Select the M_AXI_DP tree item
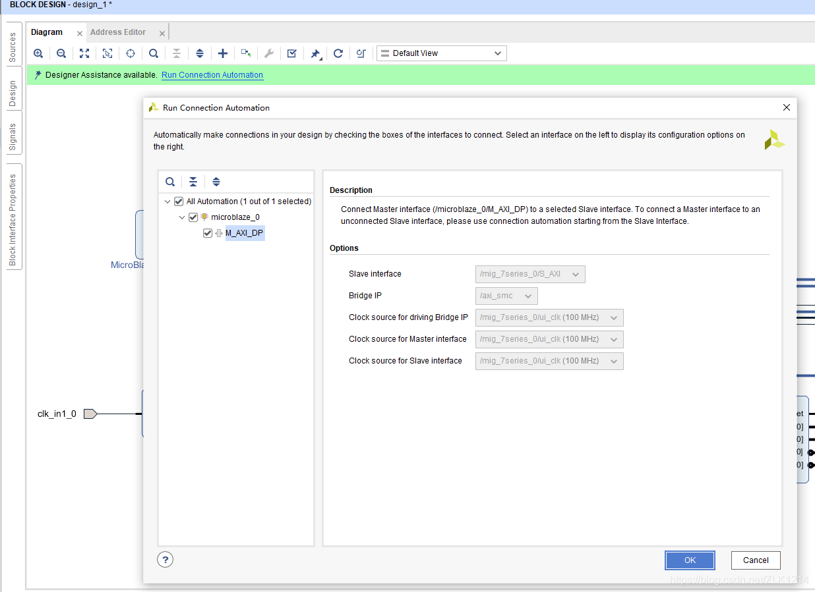815x592 pixels. 245,233
